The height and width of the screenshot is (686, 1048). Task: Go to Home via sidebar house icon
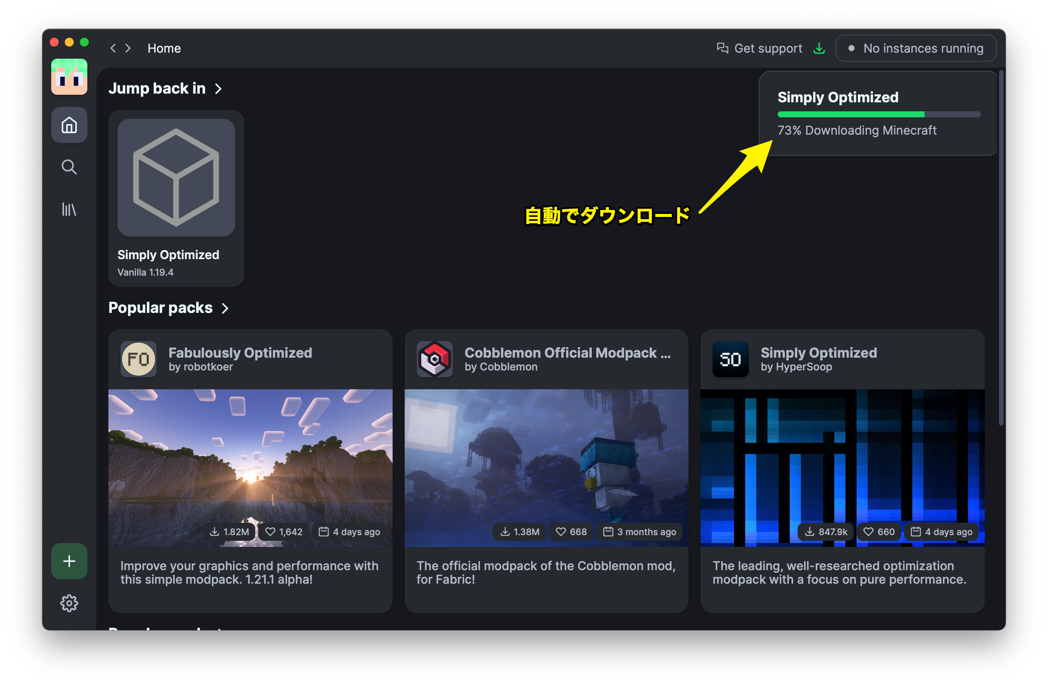coord(69,125)
